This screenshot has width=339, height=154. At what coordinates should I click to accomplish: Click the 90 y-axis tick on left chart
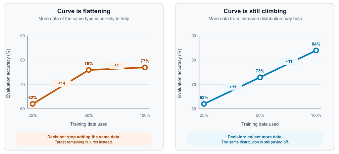pyautogui.click(x=23, y=36)
